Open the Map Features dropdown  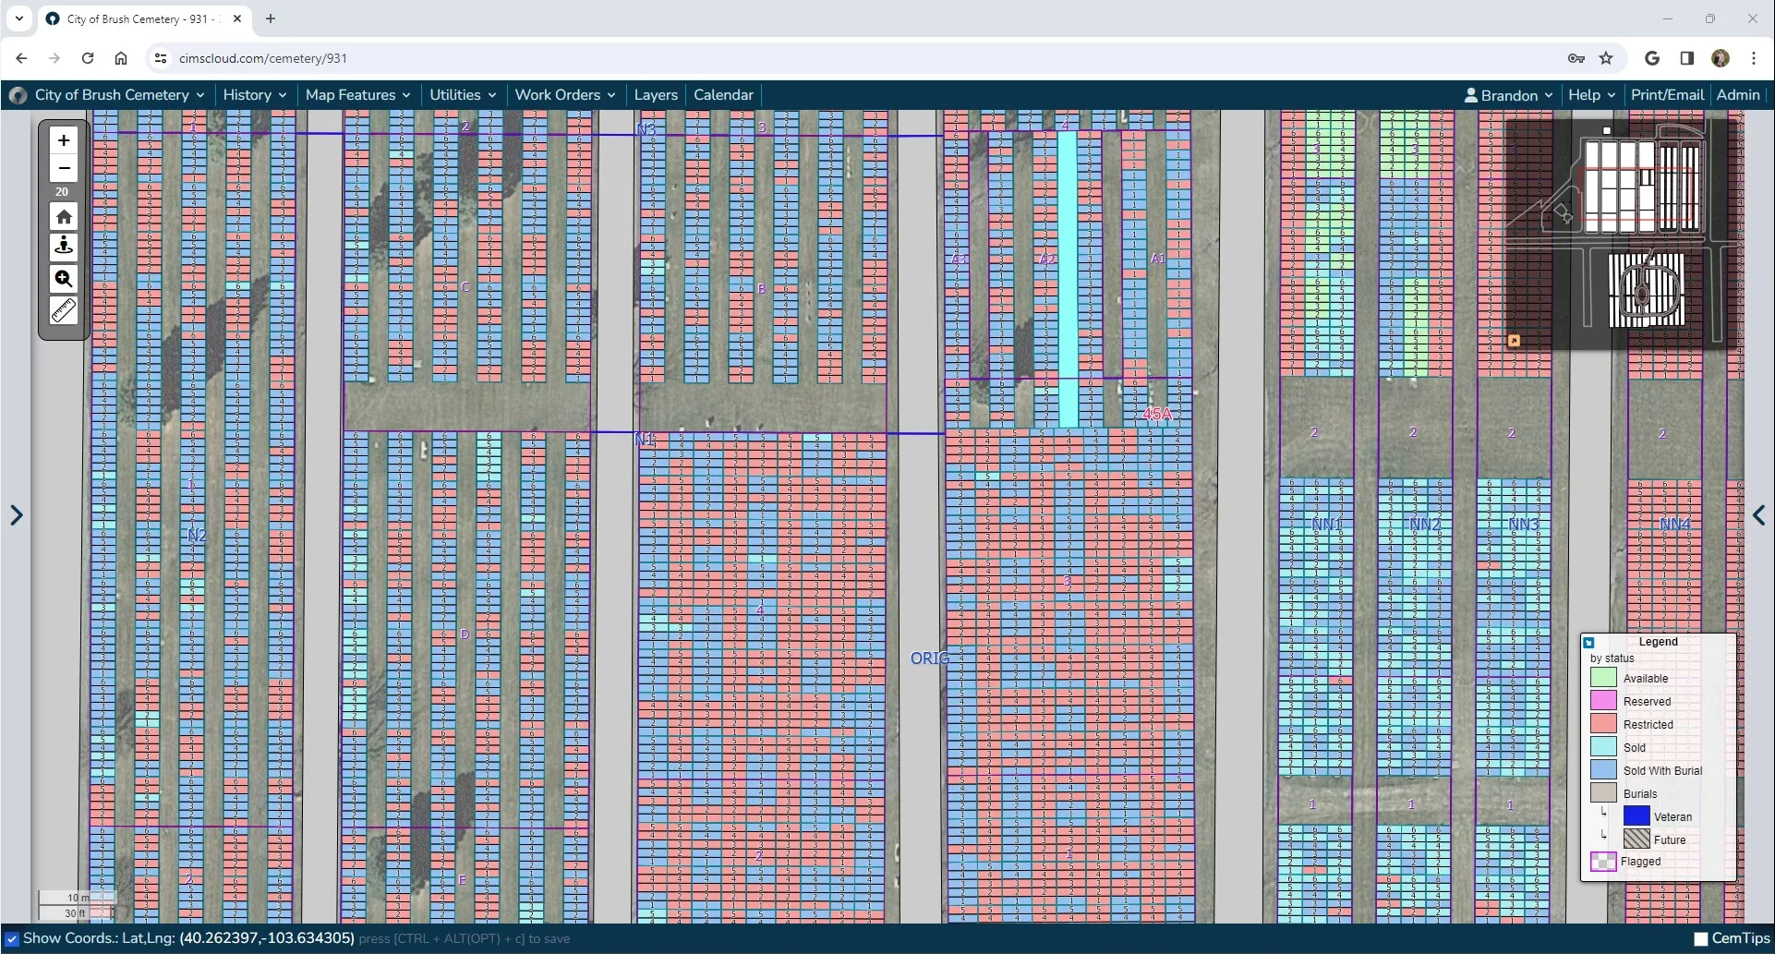coord(358,95)
